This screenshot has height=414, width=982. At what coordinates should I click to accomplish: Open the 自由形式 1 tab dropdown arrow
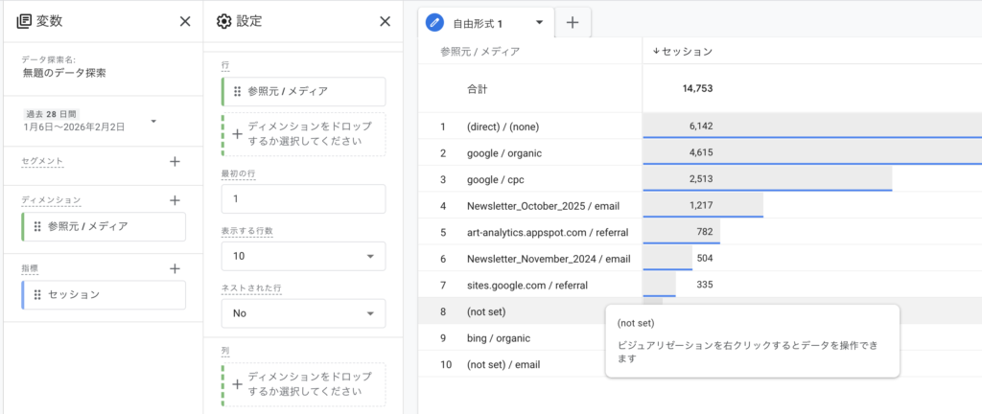click(539, 22)
